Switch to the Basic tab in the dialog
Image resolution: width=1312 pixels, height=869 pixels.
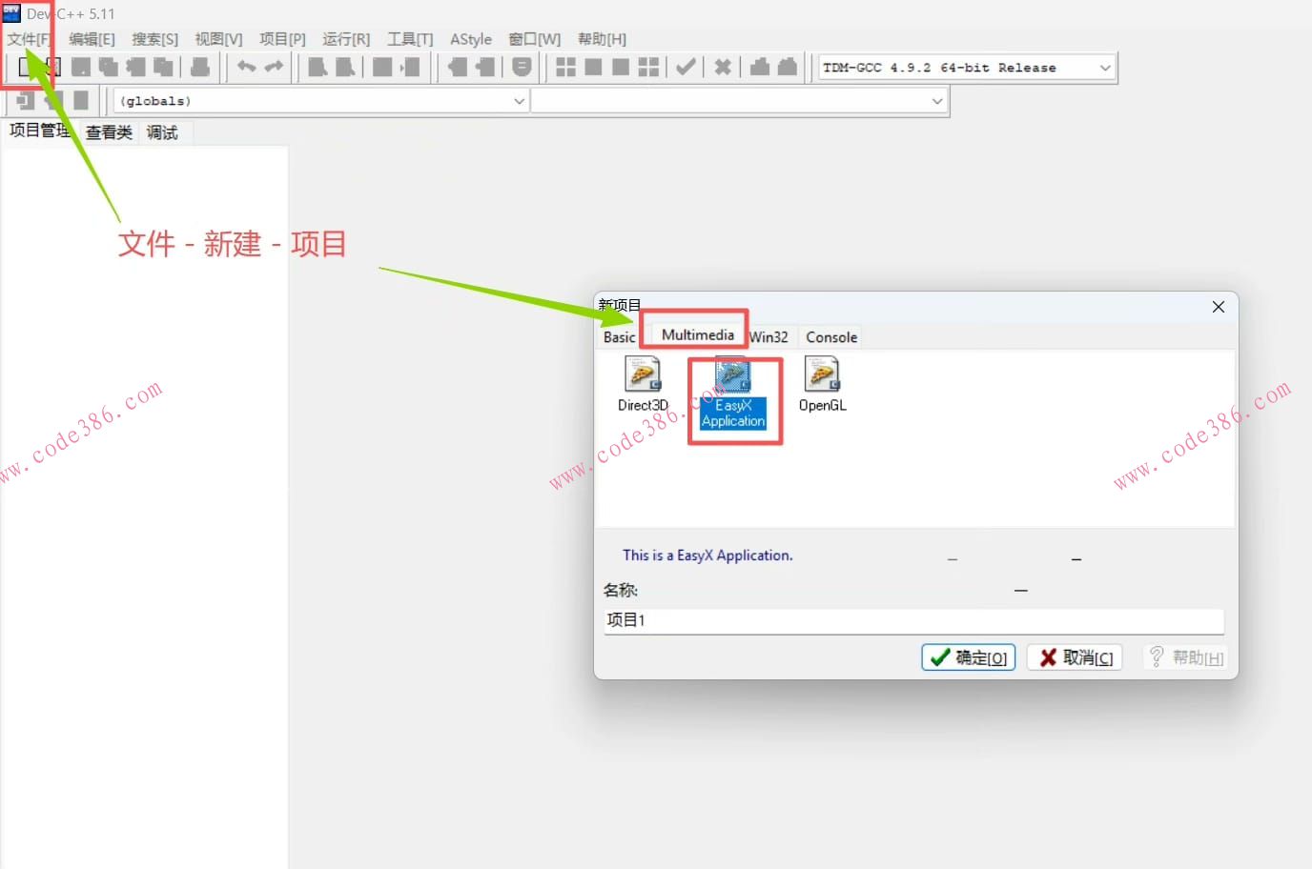(619, 337)
